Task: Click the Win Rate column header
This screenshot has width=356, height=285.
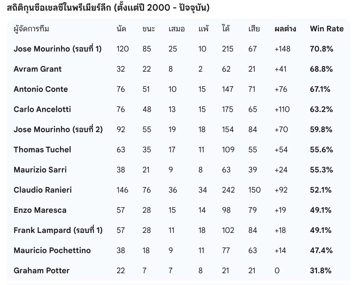Action: click(327, 29)
